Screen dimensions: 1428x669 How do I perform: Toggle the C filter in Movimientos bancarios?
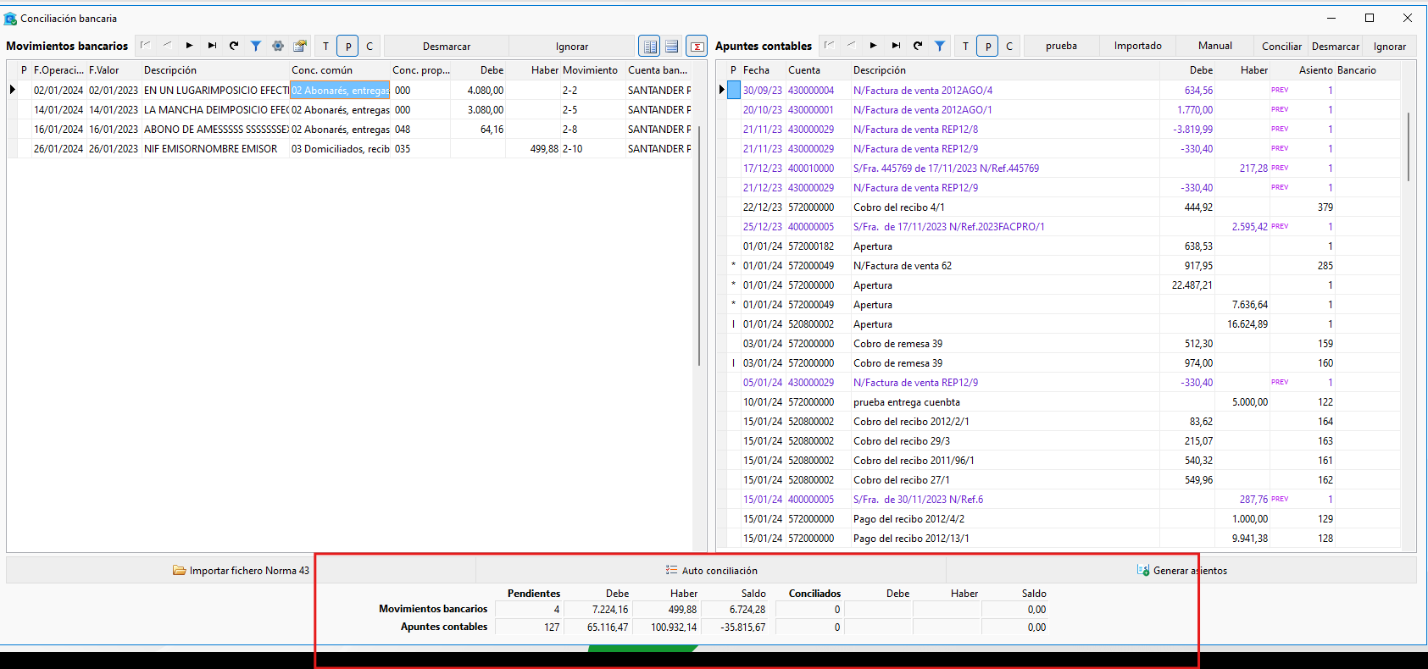370,47
